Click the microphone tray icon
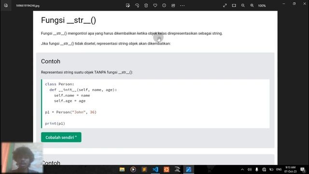Screen dimensions: 309x174 pyautogui.click(x=257, y=170)
